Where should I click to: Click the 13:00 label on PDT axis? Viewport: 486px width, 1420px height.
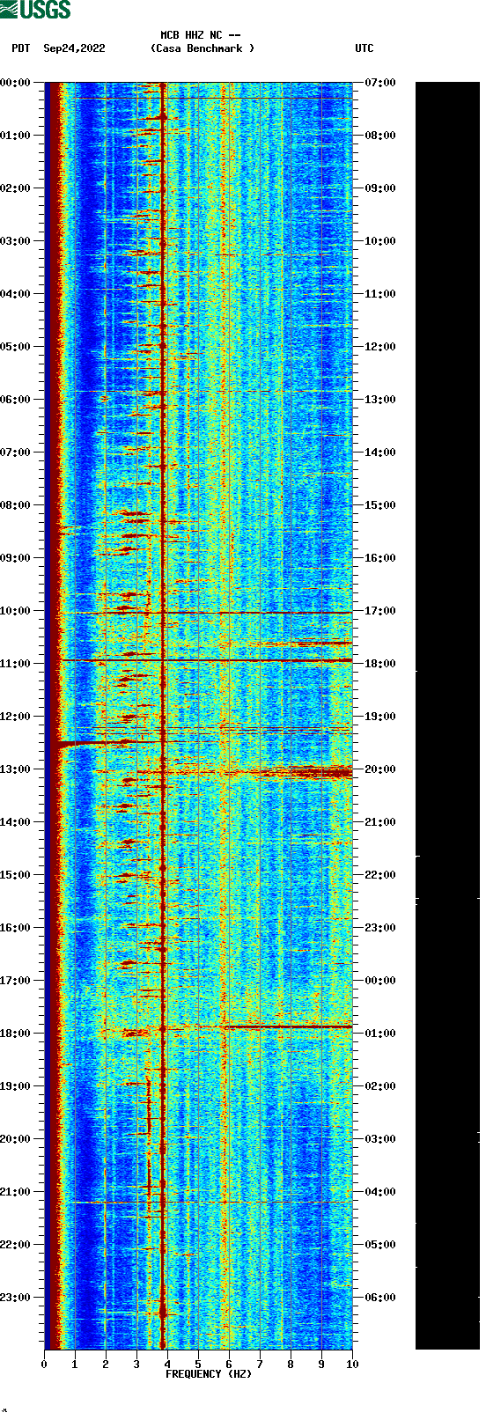[x=16, y=769]
